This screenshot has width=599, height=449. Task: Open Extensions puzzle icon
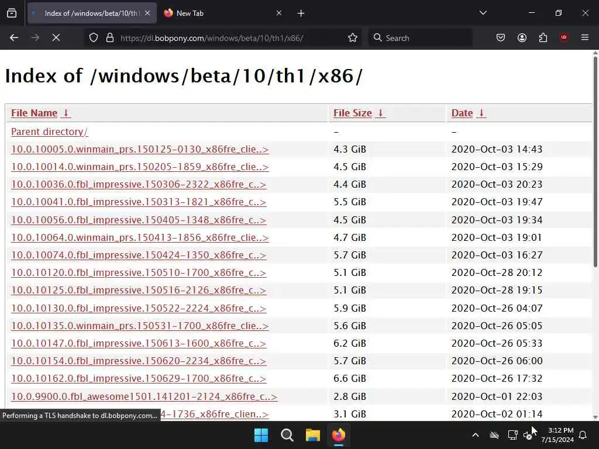[x=543, y=38]
